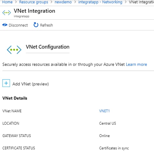
Task: Navigate to integratapp - Networking breadcrumb
Action: click(100, 2)
